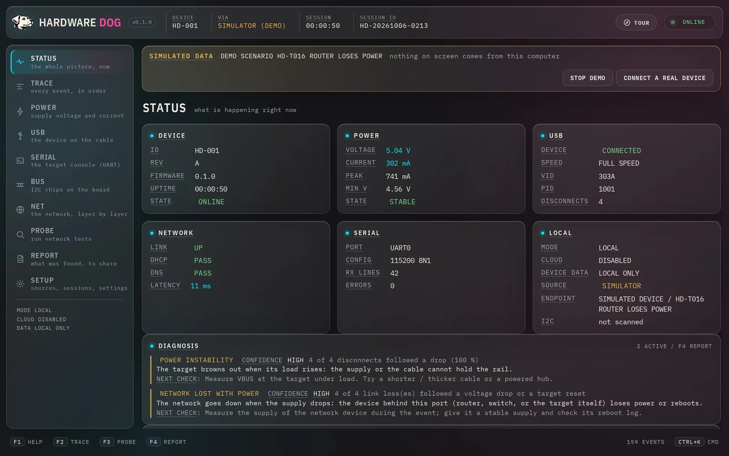Click the F2 Trace shortcut
This screenshot has width=729, height=456.
pos(72,442)
